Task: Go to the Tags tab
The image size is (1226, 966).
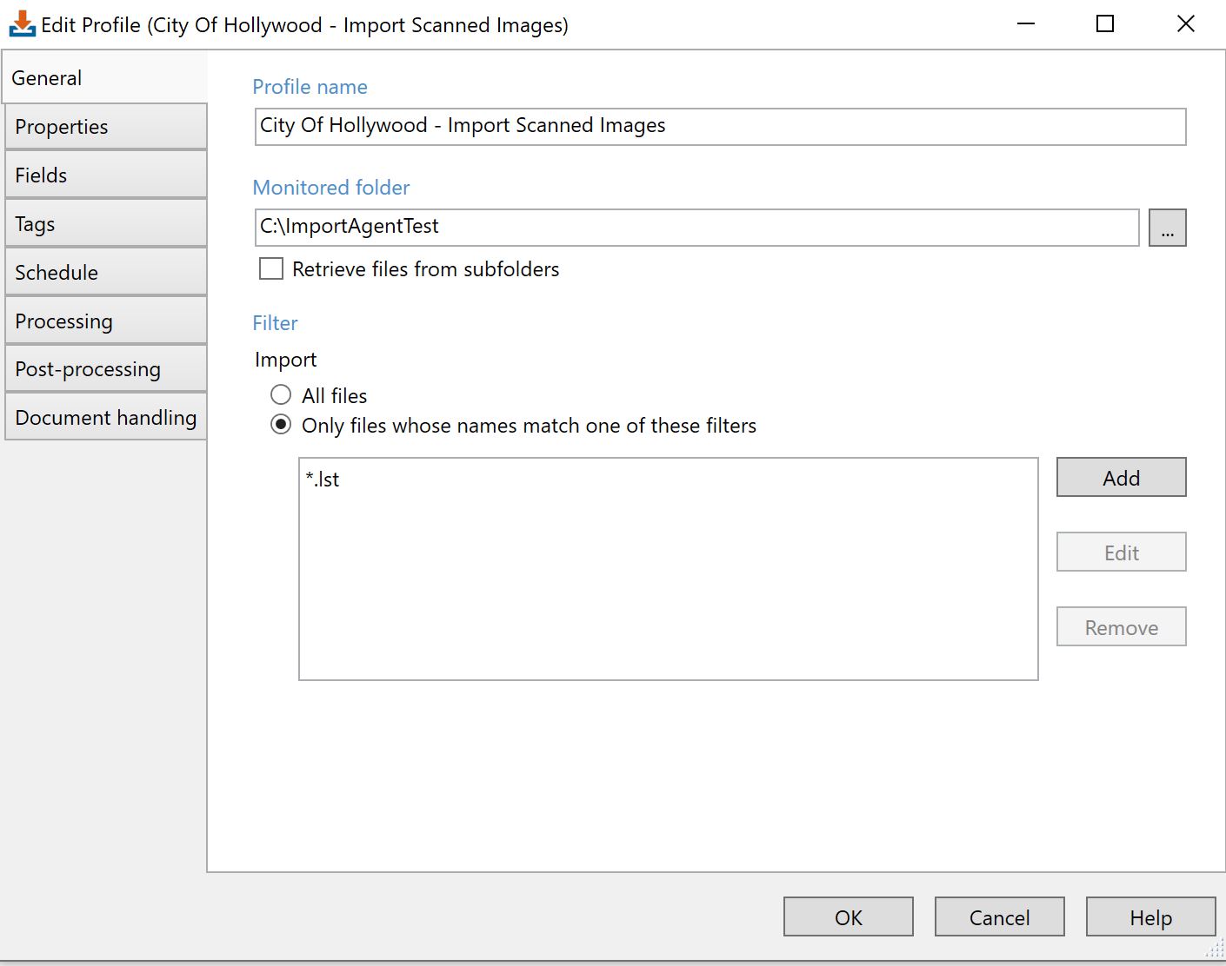Action: (105, 224)
